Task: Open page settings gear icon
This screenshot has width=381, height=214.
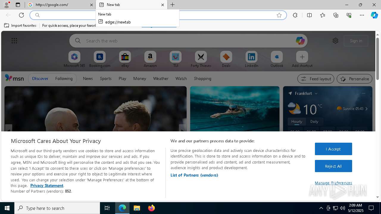Action: [x=335, y=41]
